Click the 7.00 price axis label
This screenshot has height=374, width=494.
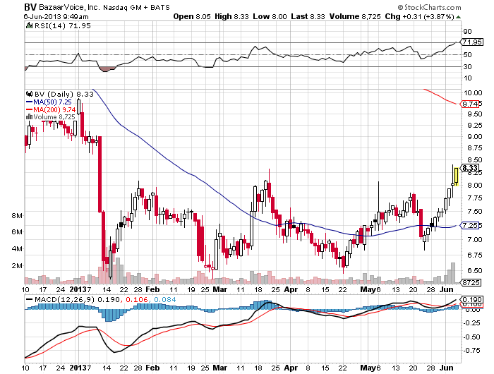coord(475,240)
